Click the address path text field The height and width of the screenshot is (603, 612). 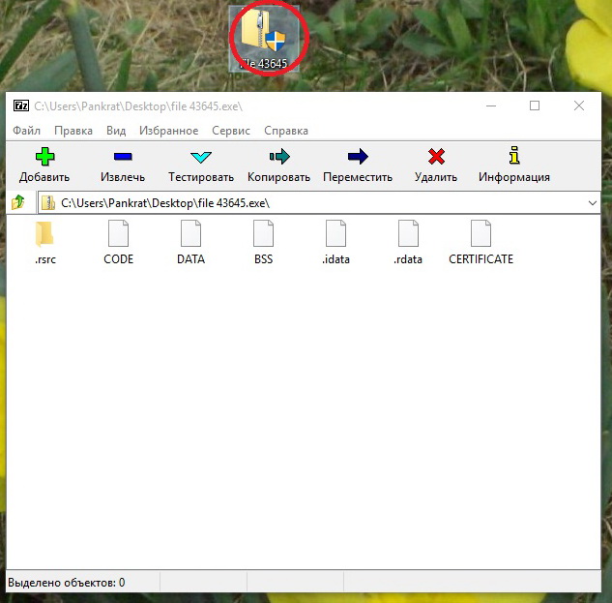tap(319, 203)
